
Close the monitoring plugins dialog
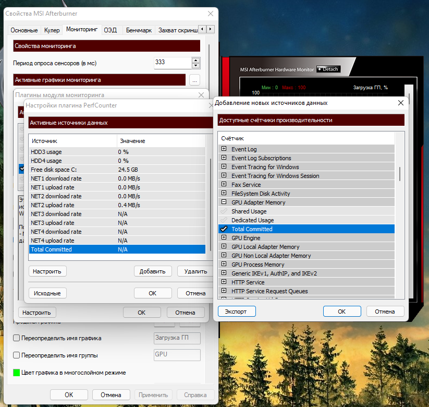coord(201,95)
